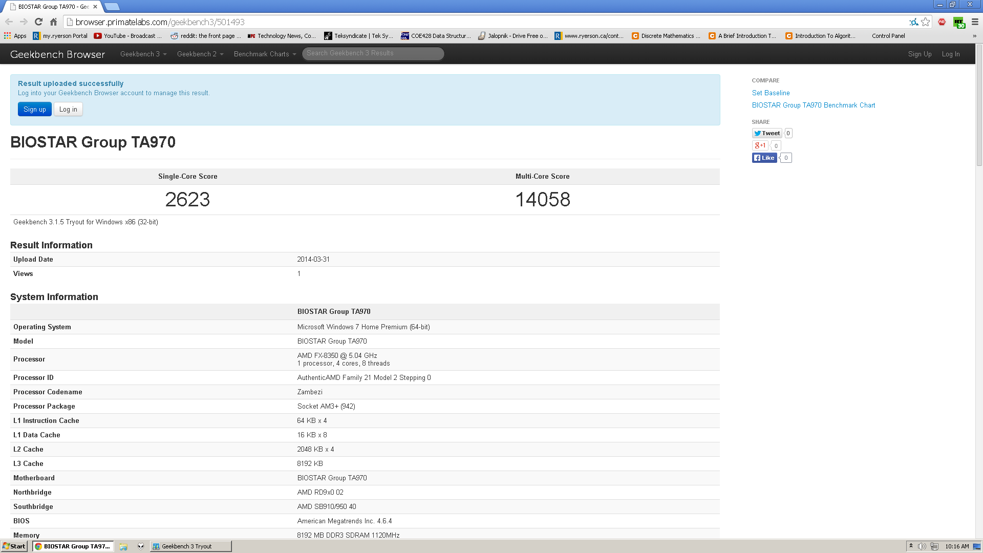The image size is (983, 553).
Task: Open YouTube - Broadcast bookmark
Action: [127, 36]
